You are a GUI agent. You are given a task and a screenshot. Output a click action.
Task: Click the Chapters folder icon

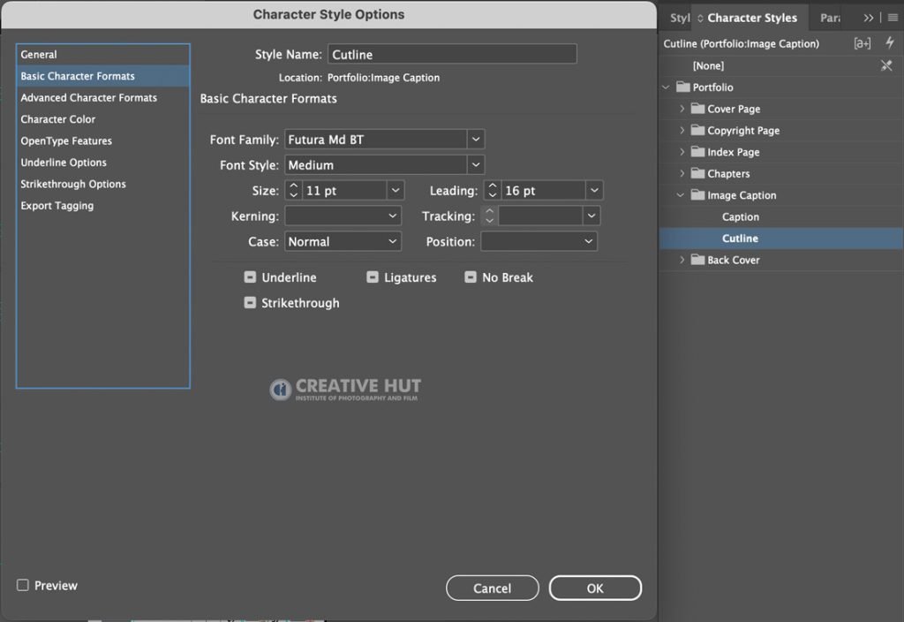tap(697, 173)
